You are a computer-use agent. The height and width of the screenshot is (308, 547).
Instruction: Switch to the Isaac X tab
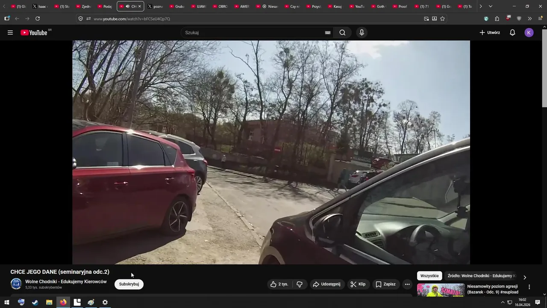40,6
